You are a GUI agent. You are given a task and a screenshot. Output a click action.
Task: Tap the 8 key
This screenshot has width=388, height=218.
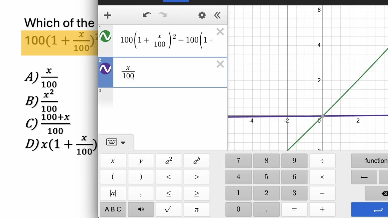[x=266, y=161]
